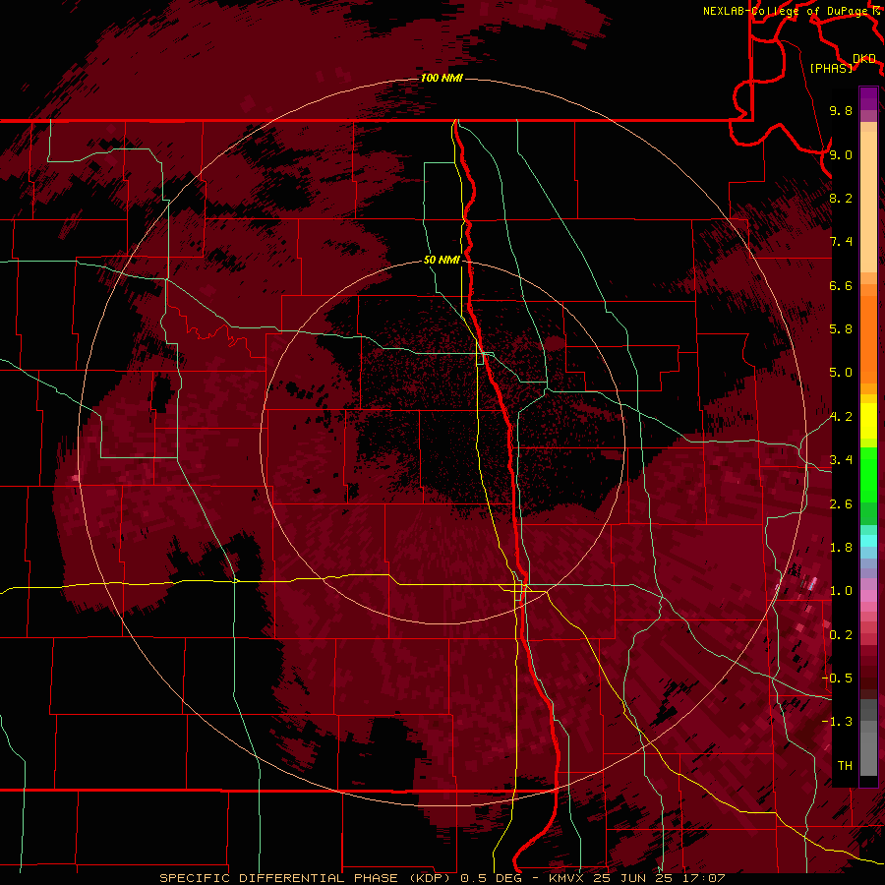The height and width of the screenshot is (885, 885).
Task: Click the TH threshold label
Action: pos(845,766)
